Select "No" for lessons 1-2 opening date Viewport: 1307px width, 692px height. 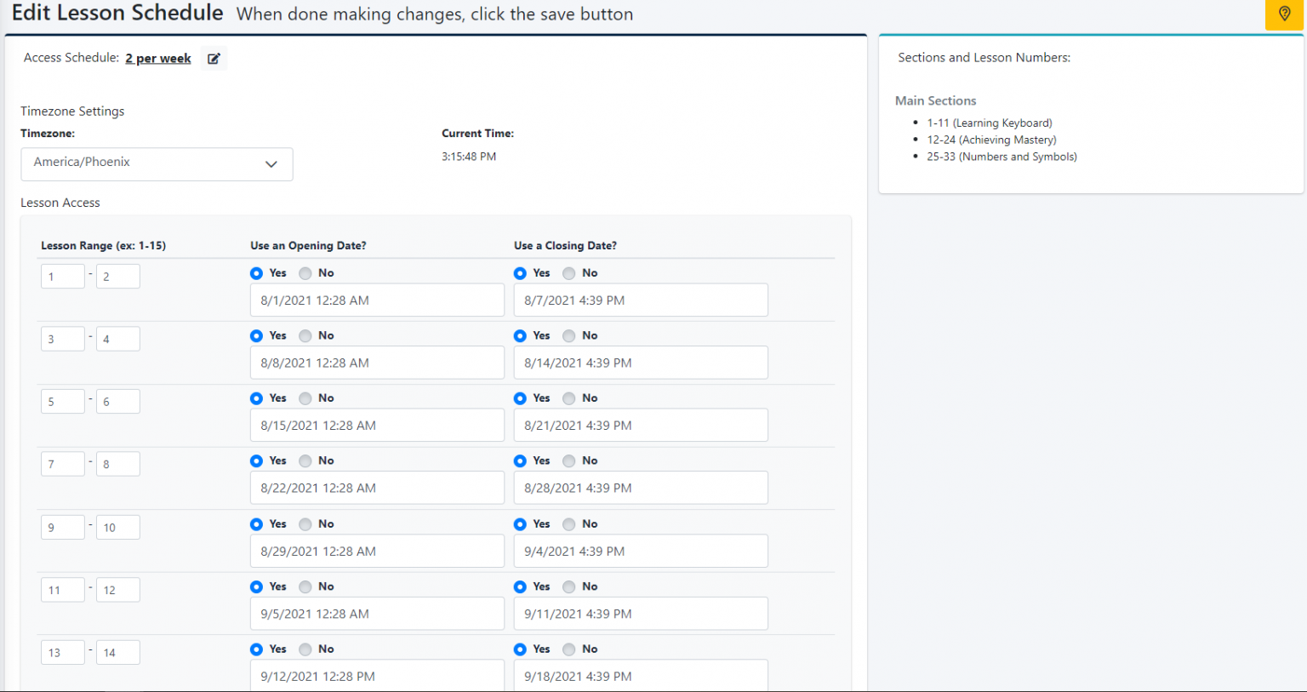(305, 273)
